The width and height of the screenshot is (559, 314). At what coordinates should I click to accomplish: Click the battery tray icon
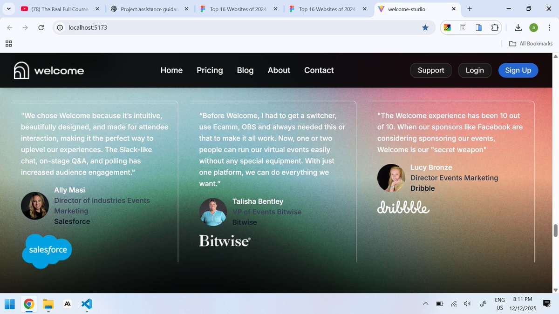coord(439,304)
